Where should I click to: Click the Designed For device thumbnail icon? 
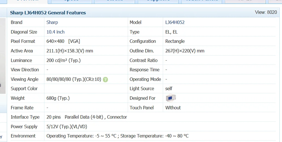[x=171, y=98]
